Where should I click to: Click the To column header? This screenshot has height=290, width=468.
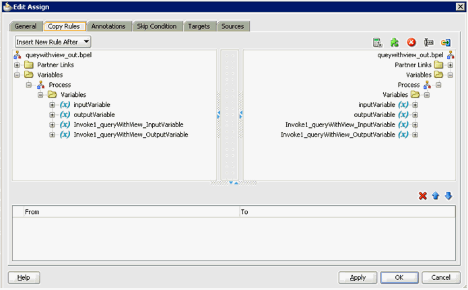[x=347, y=212]
